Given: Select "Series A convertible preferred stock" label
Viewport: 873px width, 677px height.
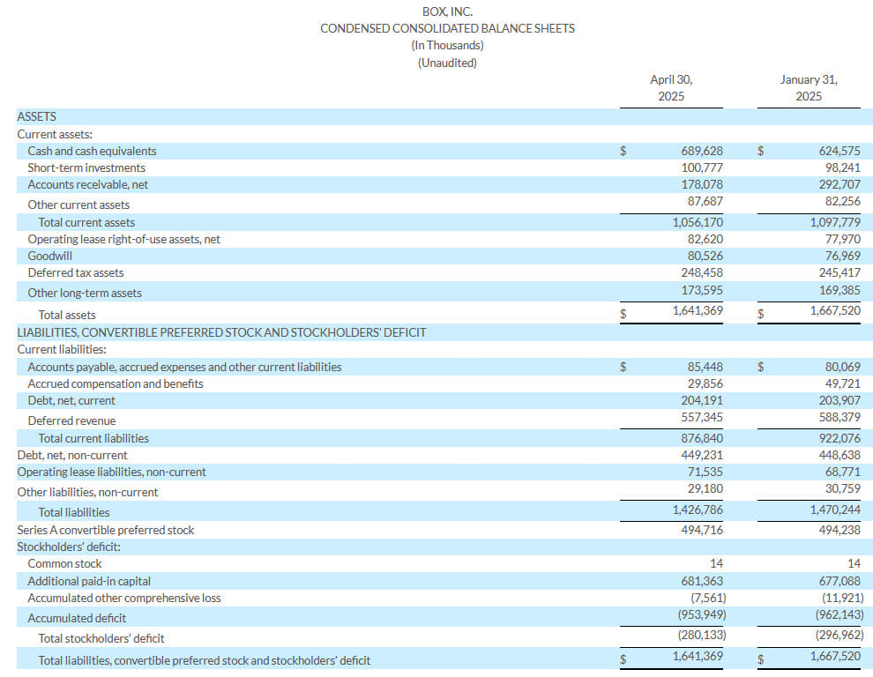Looking at the screenshot, I should click(x=105, y=530).
